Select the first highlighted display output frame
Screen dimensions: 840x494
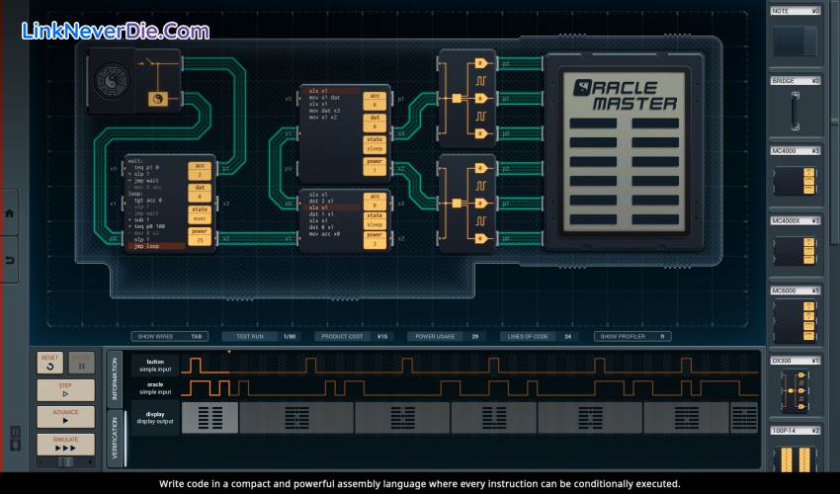210,418
